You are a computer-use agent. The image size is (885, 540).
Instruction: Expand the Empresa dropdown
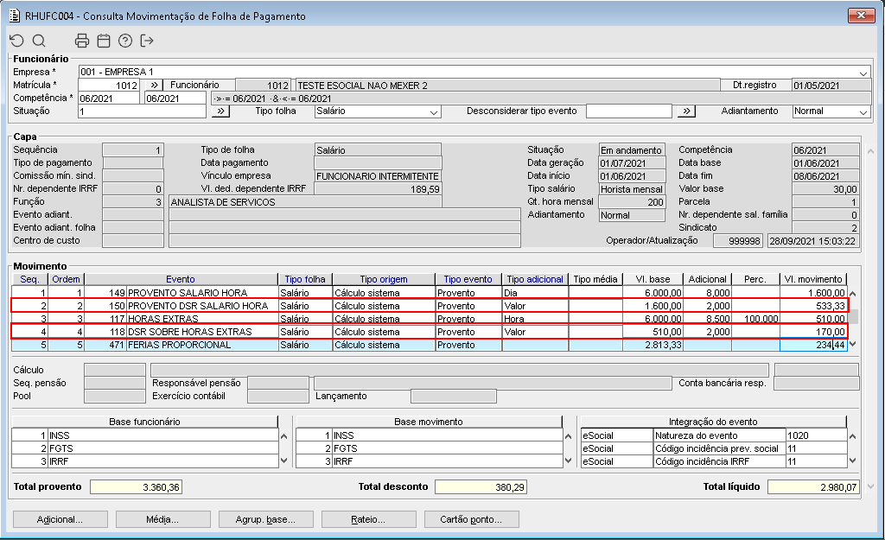pos(863,73)
